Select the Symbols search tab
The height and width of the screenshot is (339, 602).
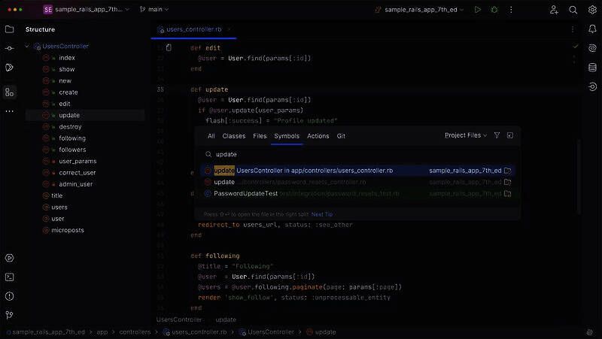(287, 136)
